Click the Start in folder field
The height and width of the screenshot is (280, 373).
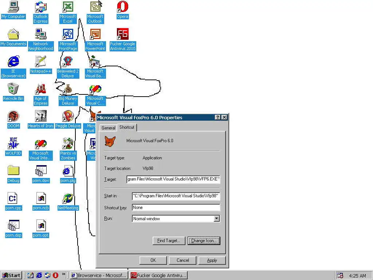click(176, 196)
